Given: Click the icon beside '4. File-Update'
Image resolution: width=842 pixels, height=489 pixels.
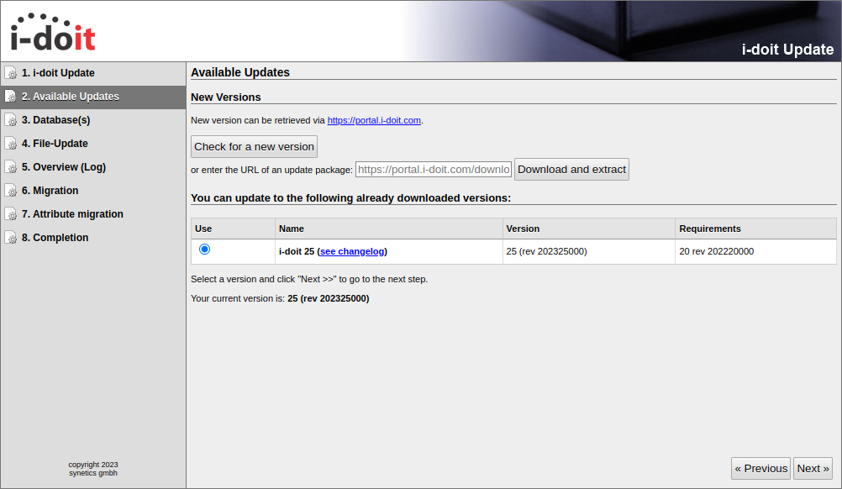Looking at the screenshot, I should pos(11,144).
